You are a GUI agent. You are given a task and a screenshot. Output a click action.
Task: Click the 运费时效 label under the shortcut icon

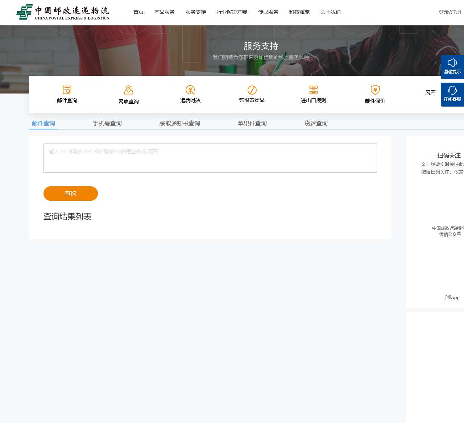tap(190, 100)
